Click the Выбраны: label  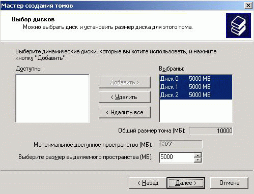pos(172,69)
